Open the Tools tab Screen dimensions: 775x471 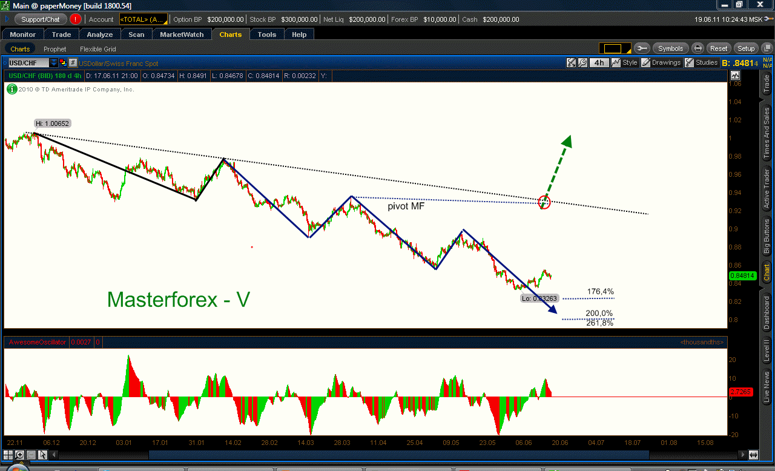267,35
